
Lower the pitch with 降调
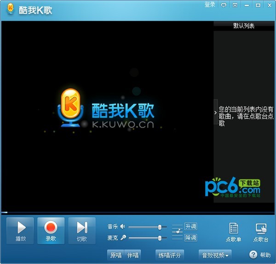tap(190, 238)
